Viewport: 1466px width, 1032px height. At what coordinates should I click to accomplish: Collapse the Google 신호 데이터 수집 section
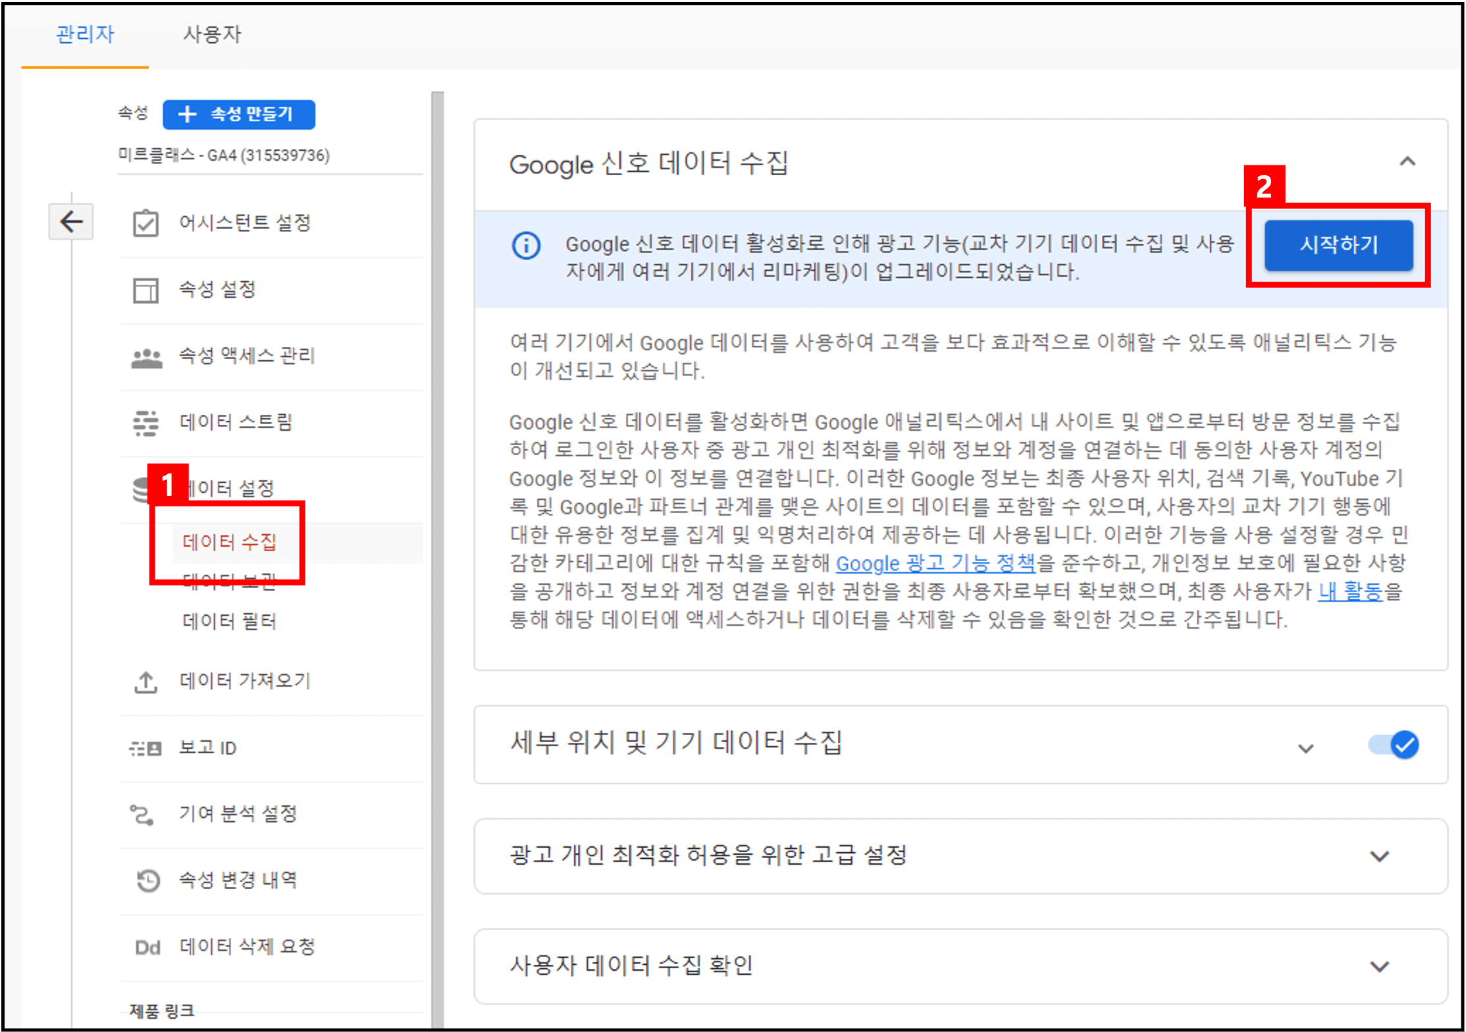click(x=1407, y=161)
